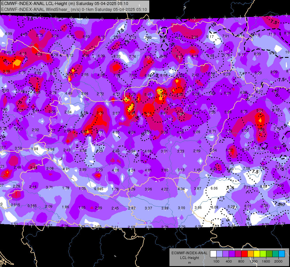
Task: Click the wind shear value 2.04
Action: (x=68, y=112)
